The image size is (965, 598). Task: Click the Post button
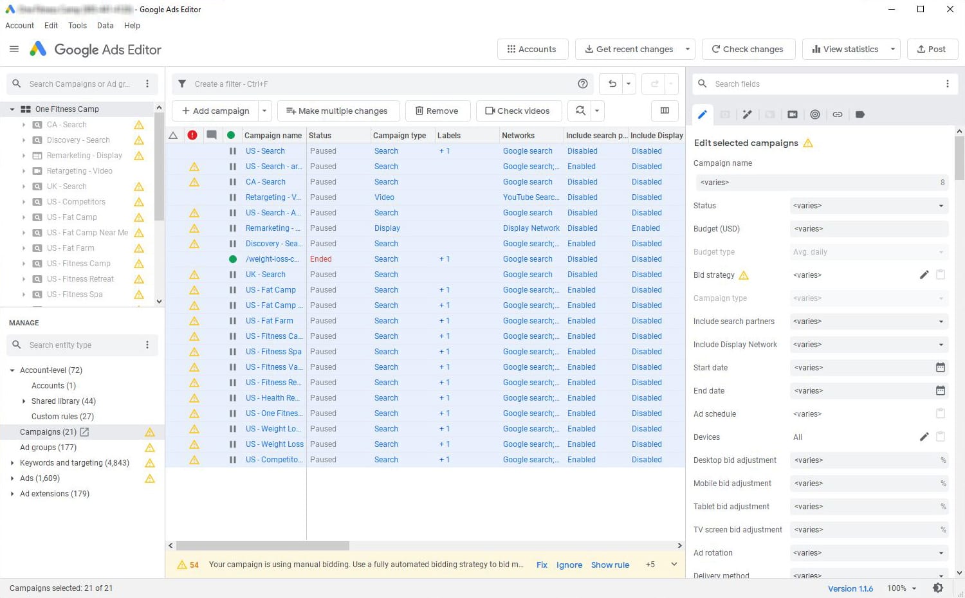tap(932, 49)
